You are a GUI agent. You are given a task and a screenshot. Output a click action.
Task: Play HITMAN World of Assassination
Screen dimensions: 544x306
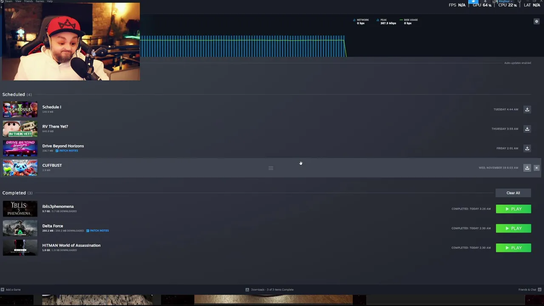click(x=513, y=248)
